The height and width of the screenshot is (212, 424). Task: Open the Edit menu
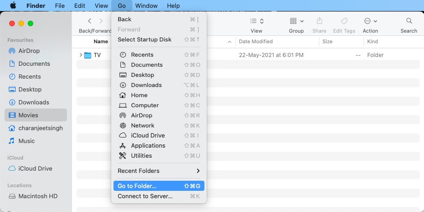point(79,6)
